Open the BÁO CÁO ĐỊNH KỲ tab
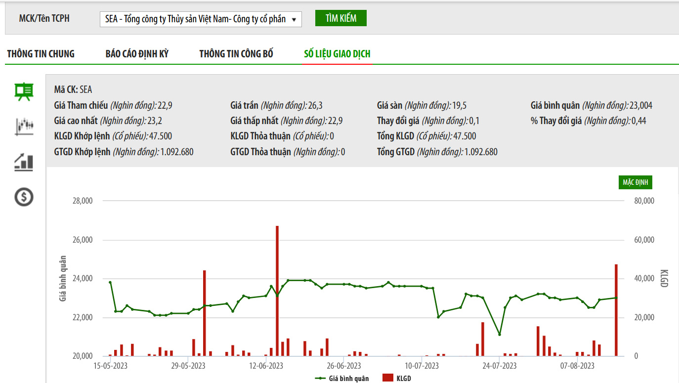The image size is (679, 383). [137, 54]
